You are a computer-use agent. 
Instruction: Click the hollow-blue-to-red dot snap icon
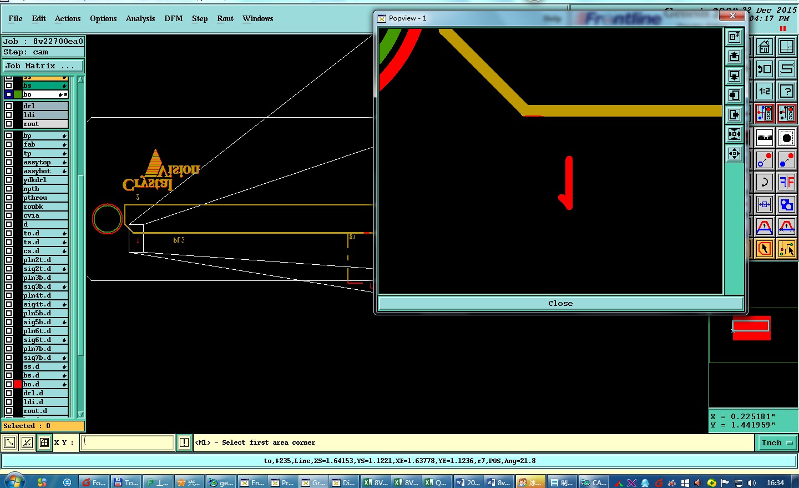click(x=765, y=160)
